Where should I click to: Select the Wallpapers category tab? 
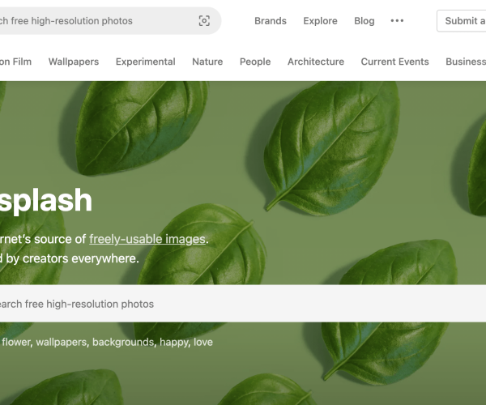(74, 62)
